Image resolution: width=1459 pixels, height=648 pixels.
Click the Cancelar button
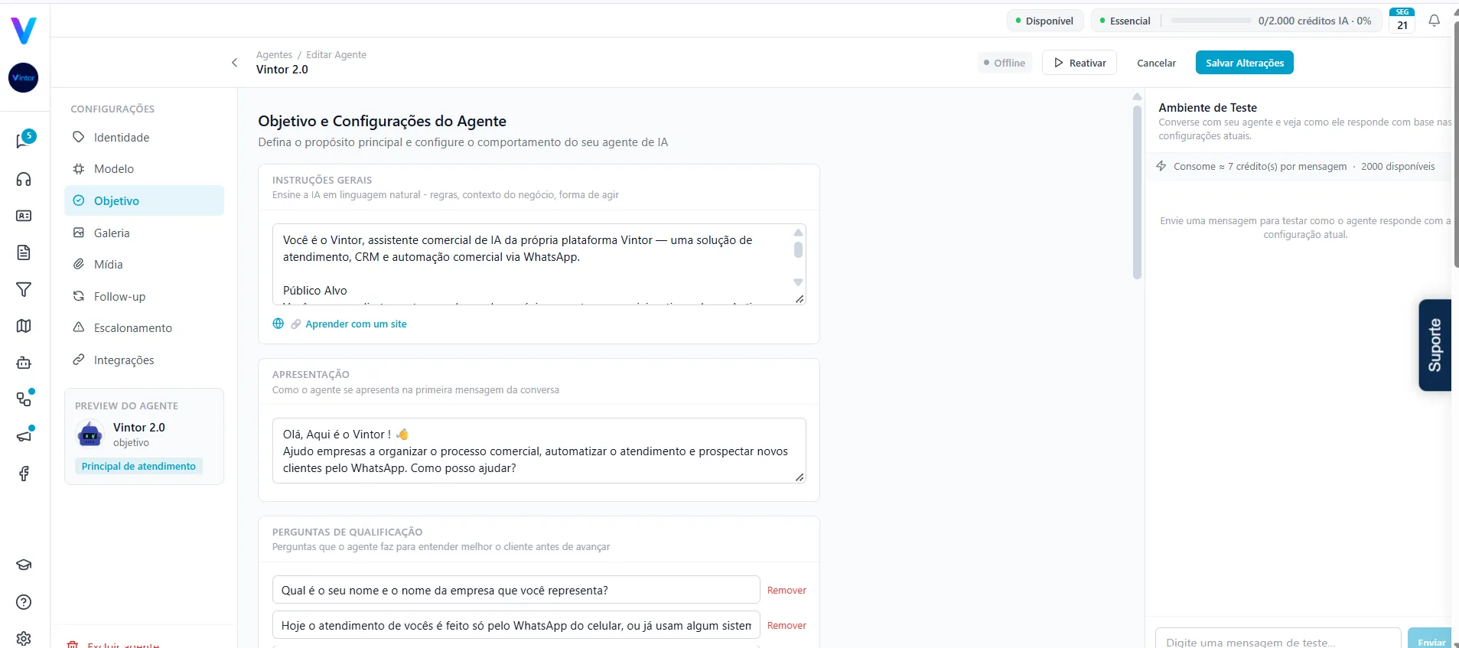pyautogui.click(x=1156, y=63)
